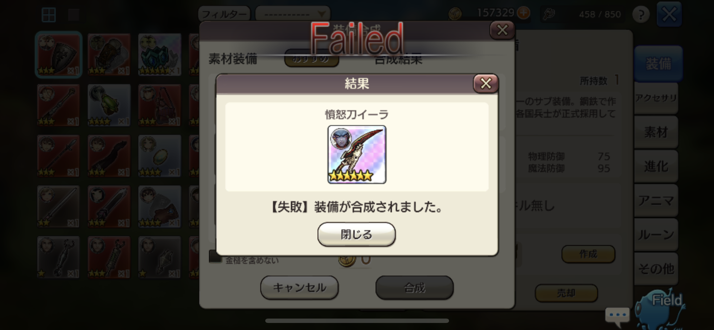
Task: Click the キャンセル button
Action: pyautogui.click(x=299, y=288)
